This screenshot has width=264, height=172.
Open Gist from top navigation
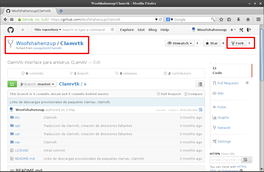pos(141,30)
